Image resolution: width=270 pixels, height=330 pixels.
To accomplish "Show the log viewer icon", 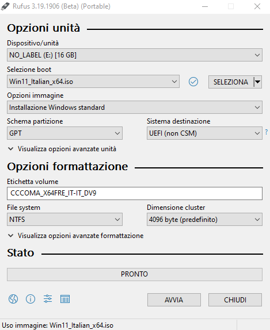I will (x=65, y=299).
